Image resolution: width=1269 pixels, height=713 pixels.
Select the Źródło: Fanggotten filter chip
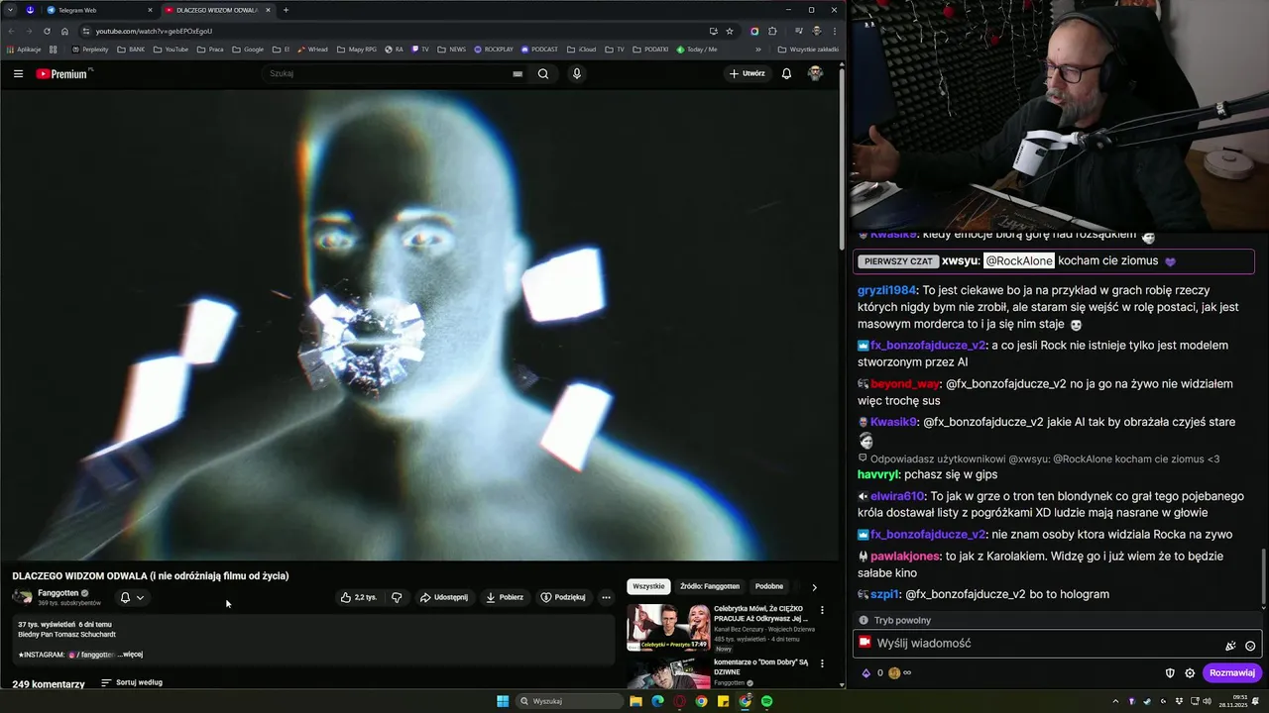710,586
